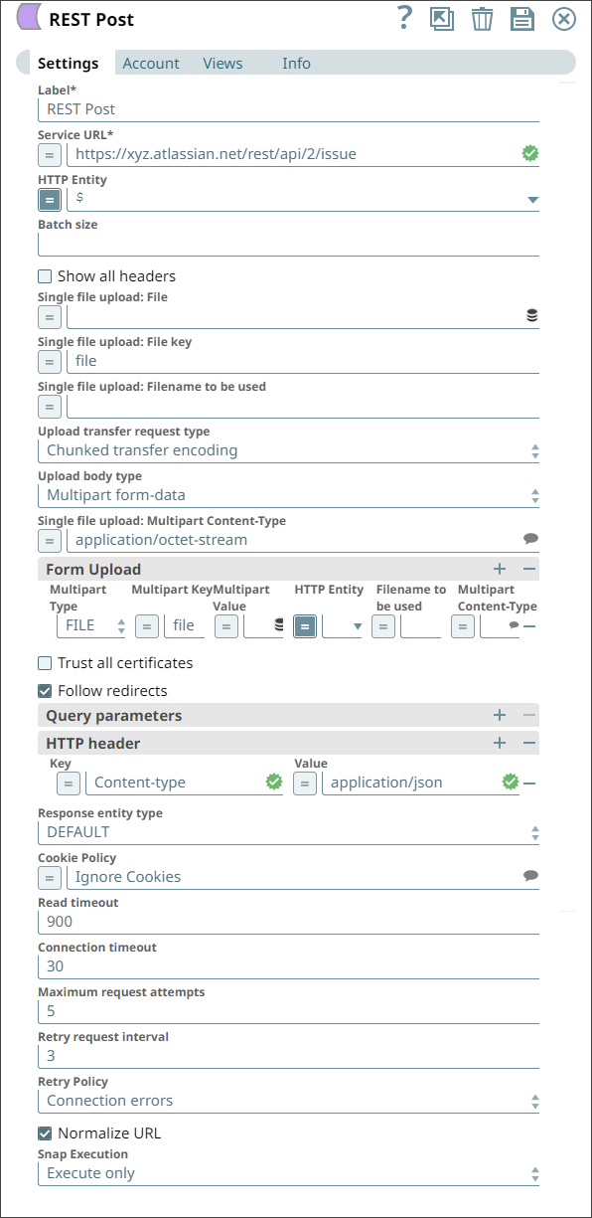The width and height of the screenshot is (592, 1218).
Task: Click the green validation badge on Service URL
Action: 528,153
